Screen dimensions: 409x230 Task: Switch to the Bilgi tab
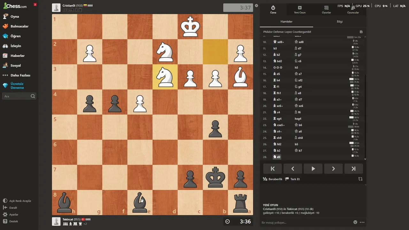(340, 22)
